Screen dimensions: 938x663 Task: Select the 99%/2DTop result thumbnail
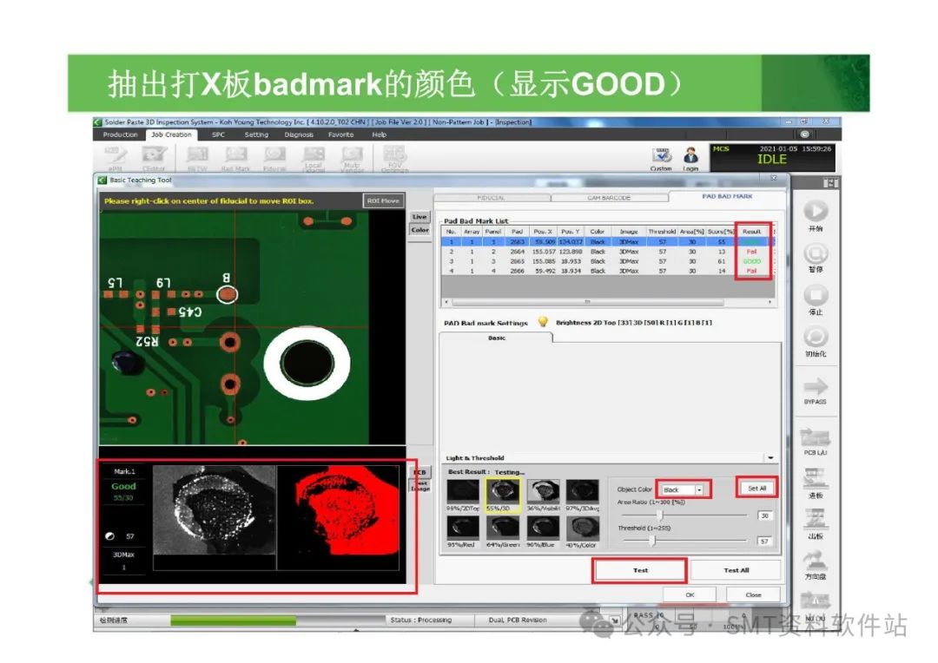tap(463, 491)
